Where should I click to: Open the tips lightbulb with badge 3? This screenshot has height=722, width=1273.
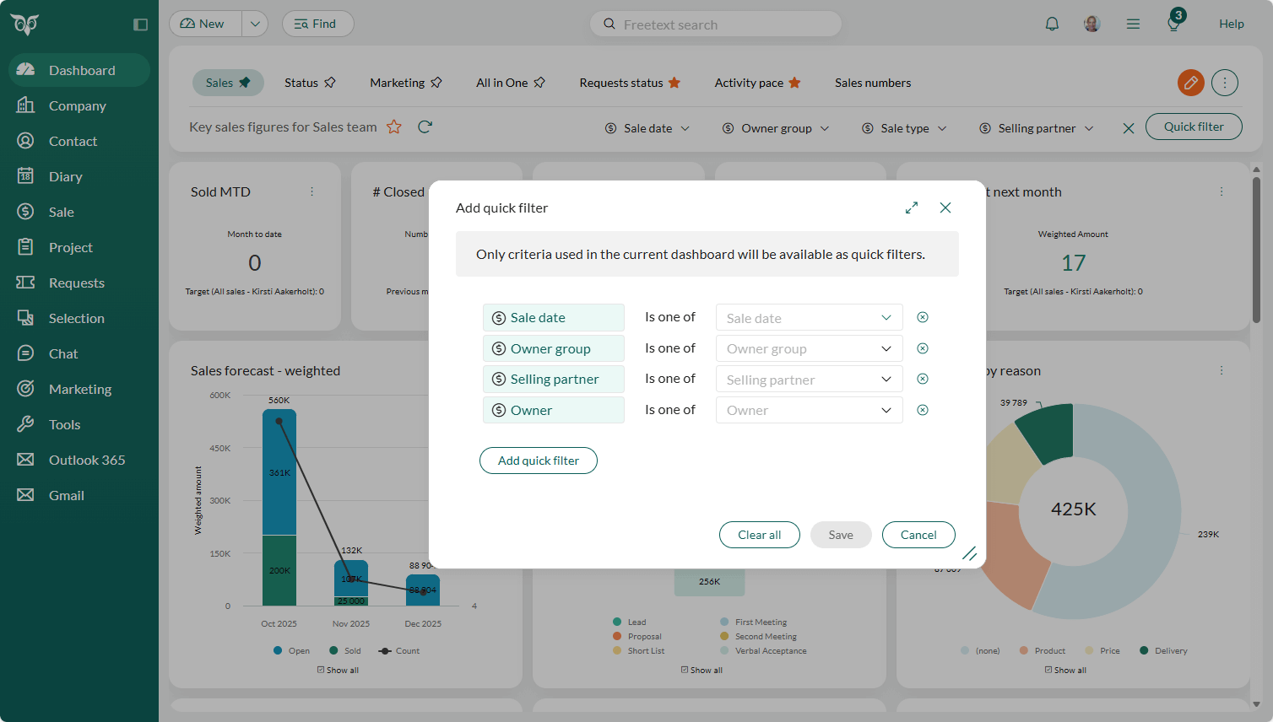pyautogui.click(x=1173, y=24)
